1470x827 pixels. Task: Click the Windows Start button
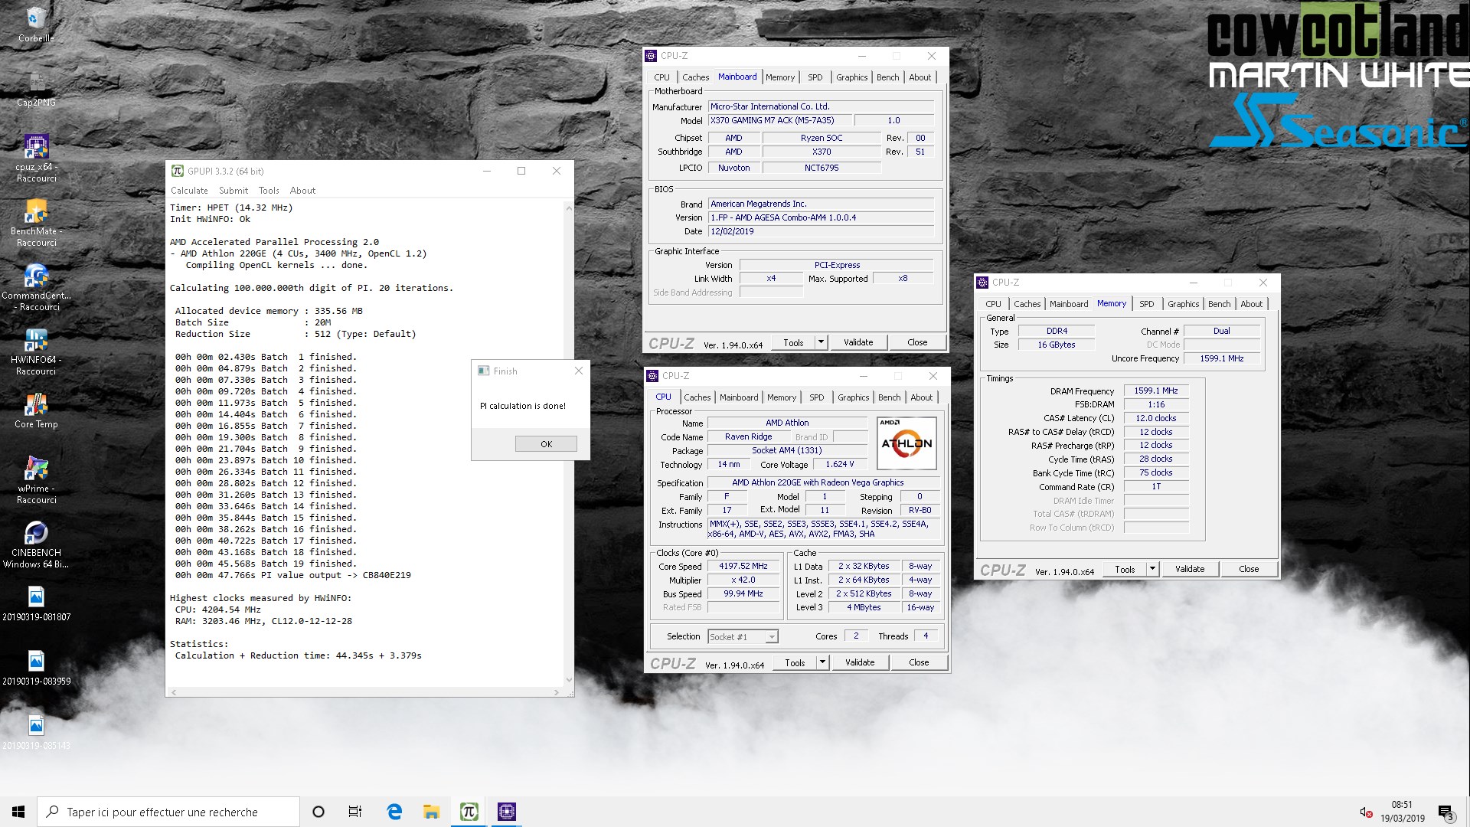[x=18, y=812]
